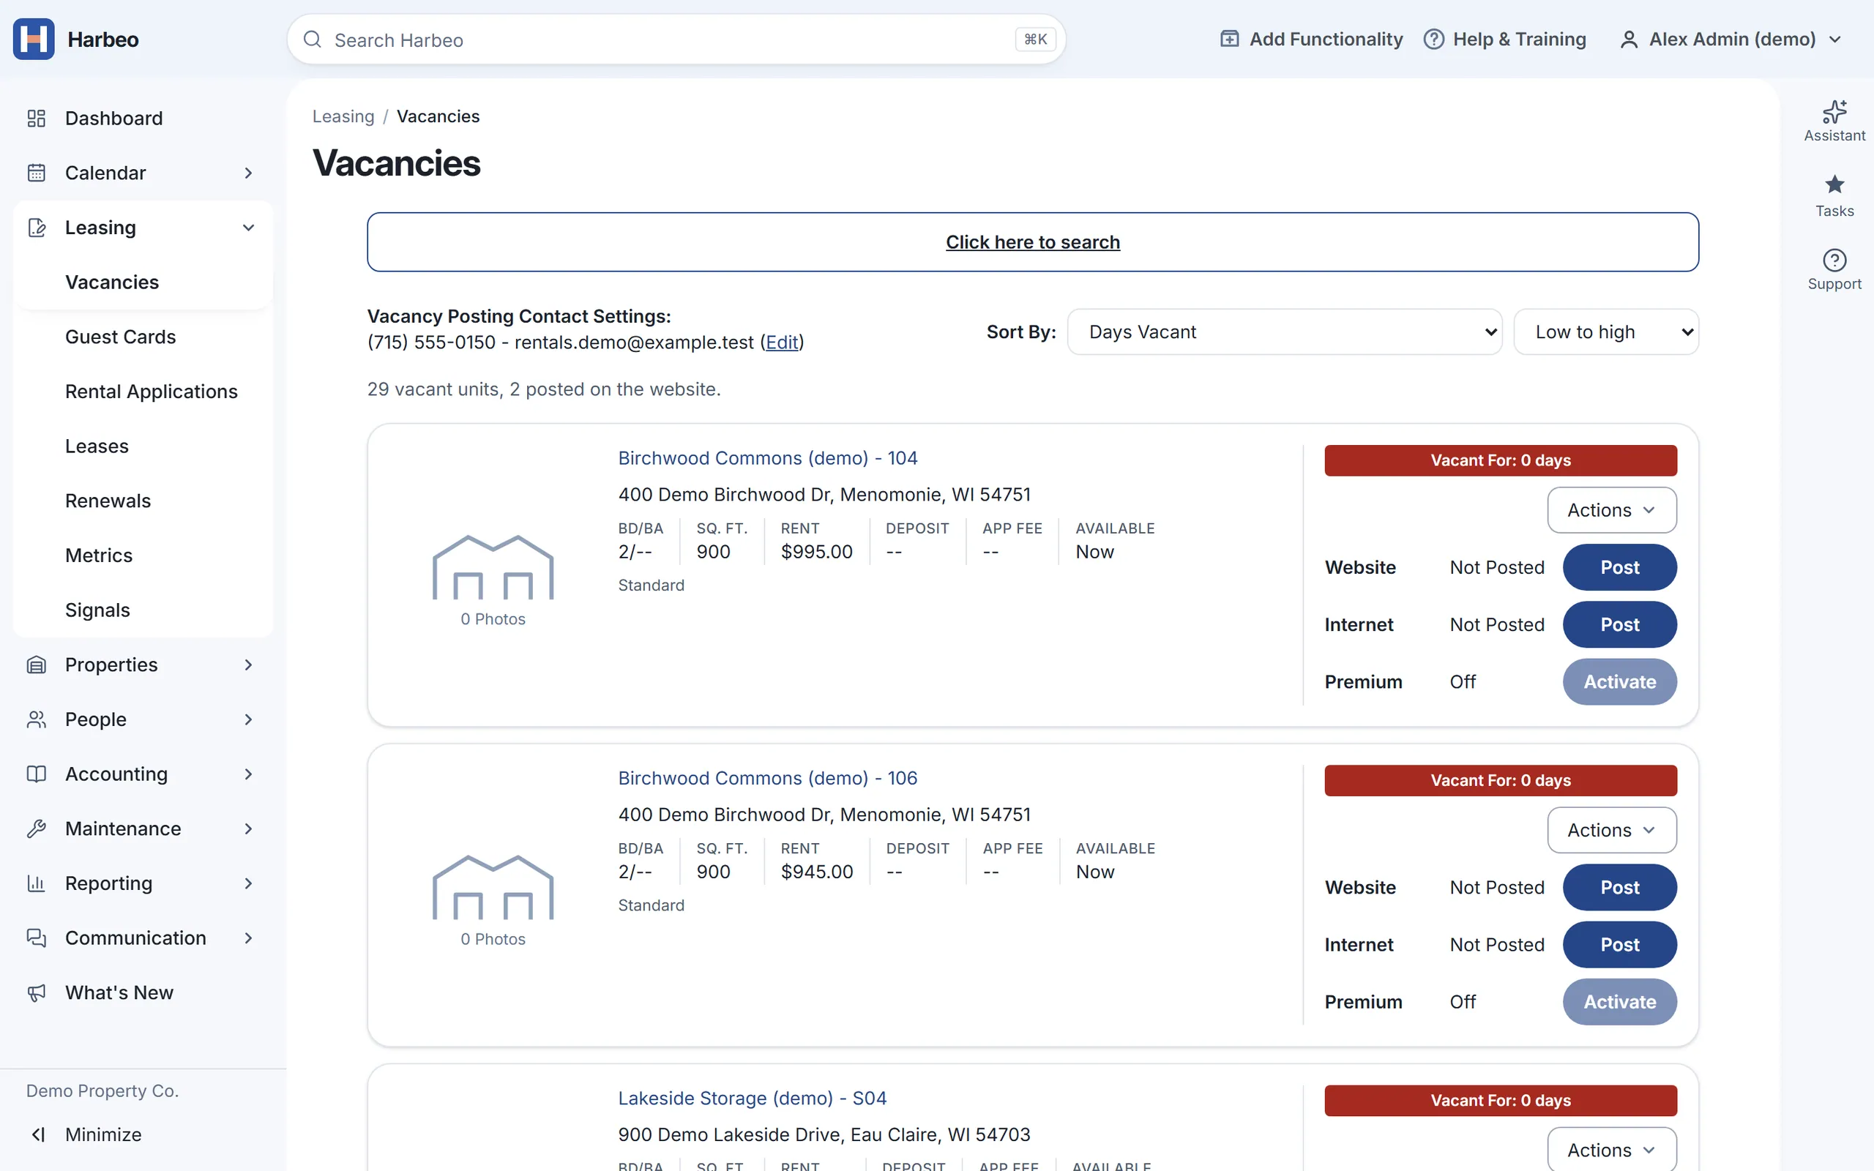
Task: Focus the Search Harbeo input field
Action: (x=676, y=40)
